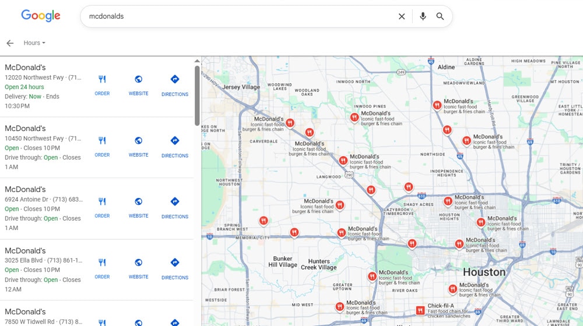Click the Jersey Village map label
This screenshot has height=326, width=583.
241,87
